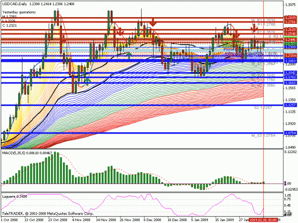
Task: Click the 1.0920 price scale value
Action: [290, 124]
